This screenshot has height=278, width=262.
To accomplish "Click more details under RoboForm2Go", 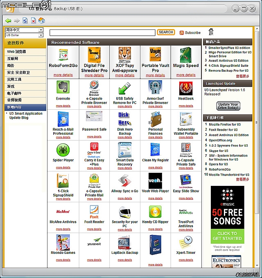I will tap(63, 75).
